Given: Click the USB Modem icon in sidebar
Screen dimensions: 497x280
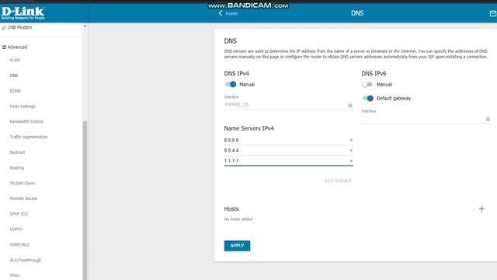Looking at the screenshot, I should click(4, 28).
